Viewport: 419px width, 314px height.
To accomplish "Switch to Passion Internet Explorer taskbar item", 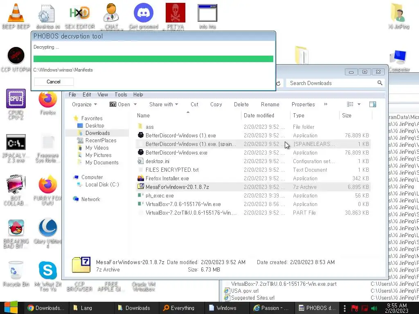I will tap(272, 308).
